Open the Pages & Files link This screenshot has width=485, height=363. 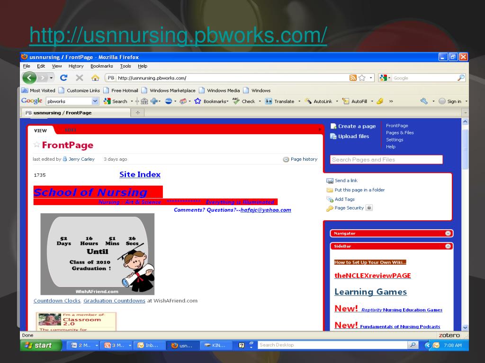(x=400, y=133)
